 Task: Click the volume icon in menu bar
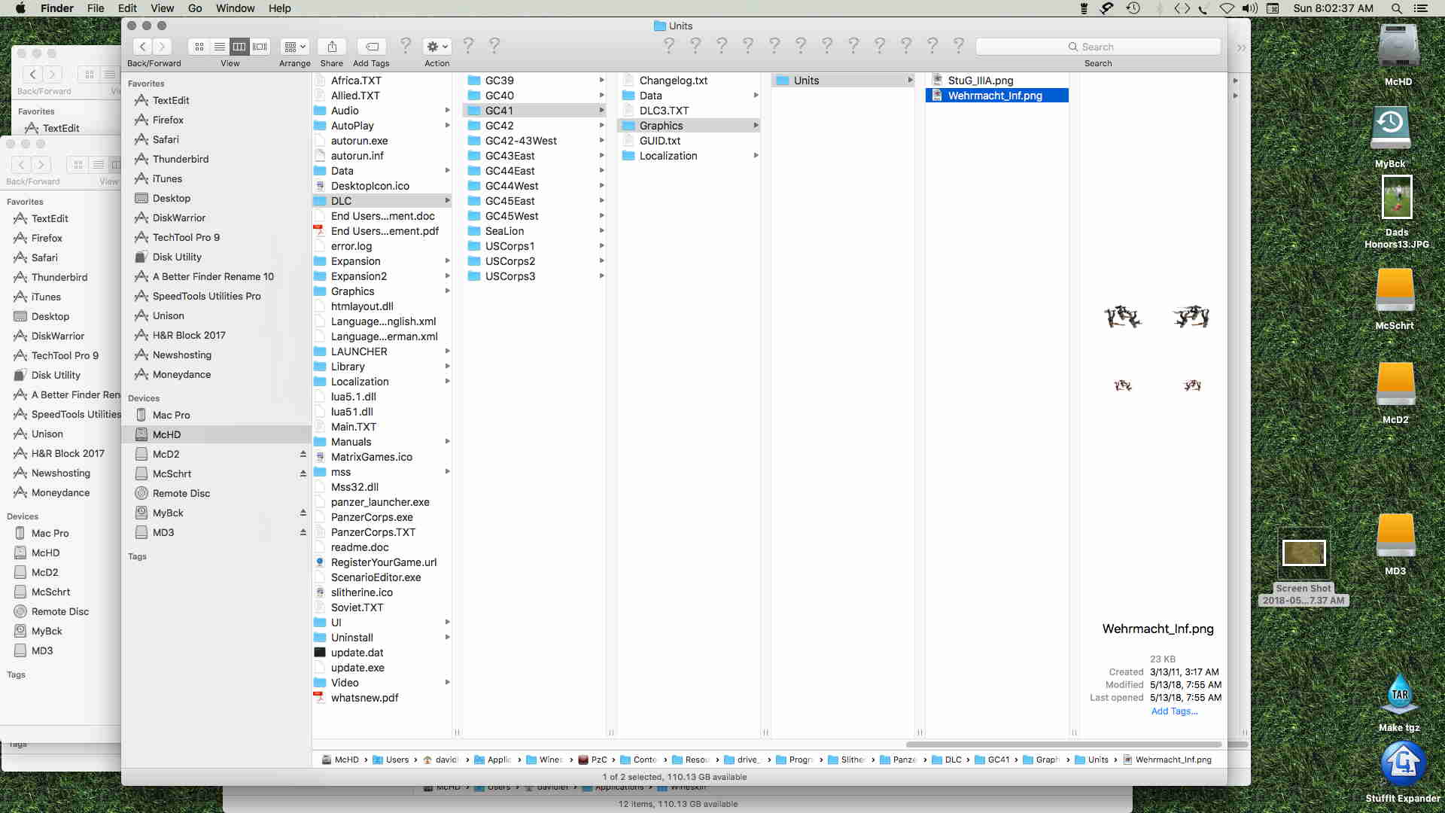point(1250,8)
